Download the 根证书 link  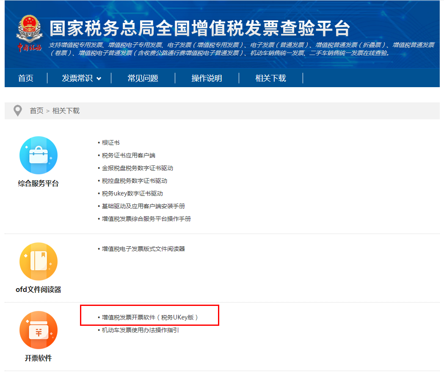point(110,143)
